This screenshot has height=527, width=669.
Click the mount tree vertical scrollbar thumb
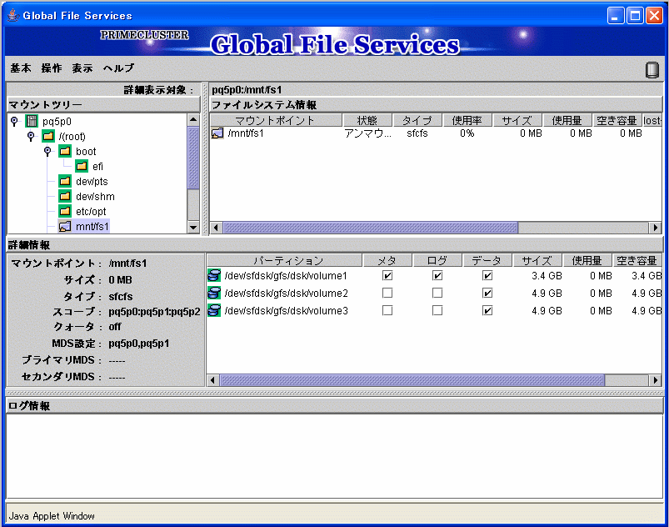tap(193, 158)
